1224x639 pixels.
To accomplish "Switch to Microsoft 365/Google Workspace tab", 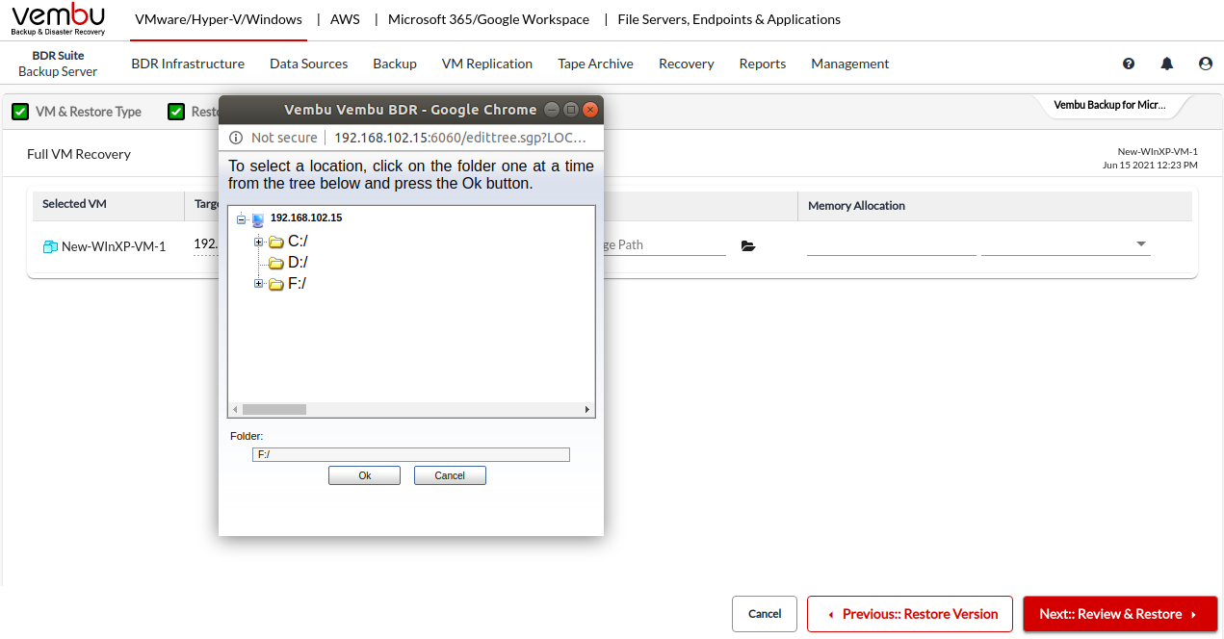I will coord(488,19).
